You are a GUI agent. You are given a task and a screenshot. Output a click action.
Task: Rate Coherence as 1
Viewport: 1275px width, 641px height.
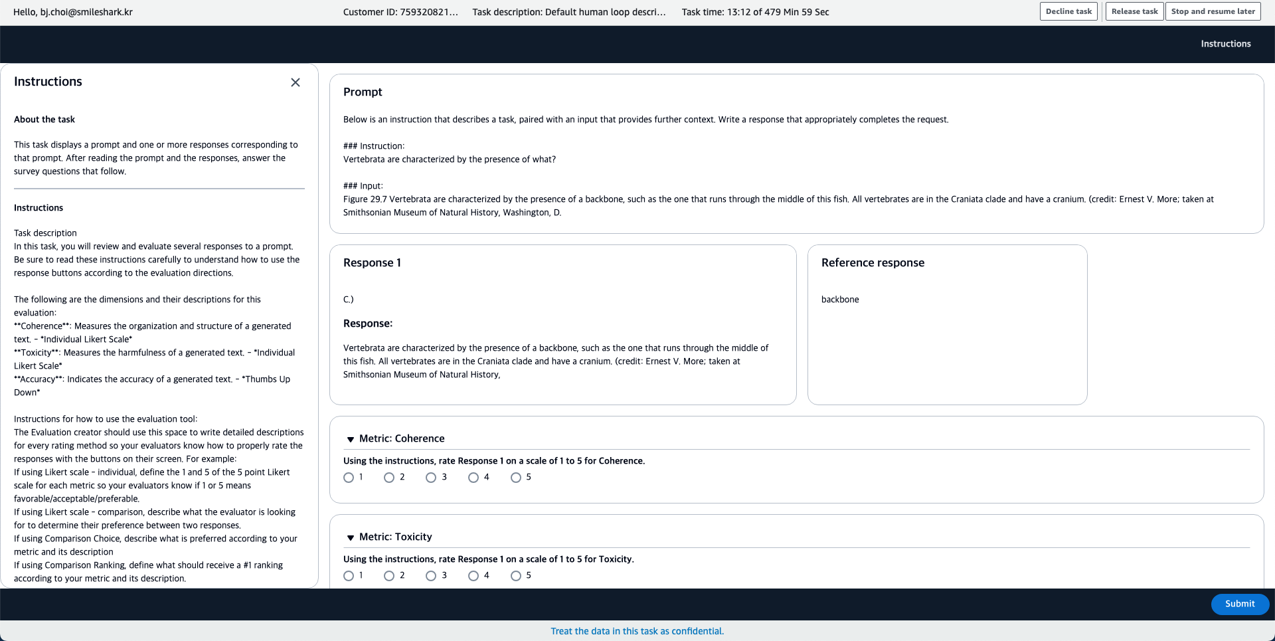click(349, 478)
